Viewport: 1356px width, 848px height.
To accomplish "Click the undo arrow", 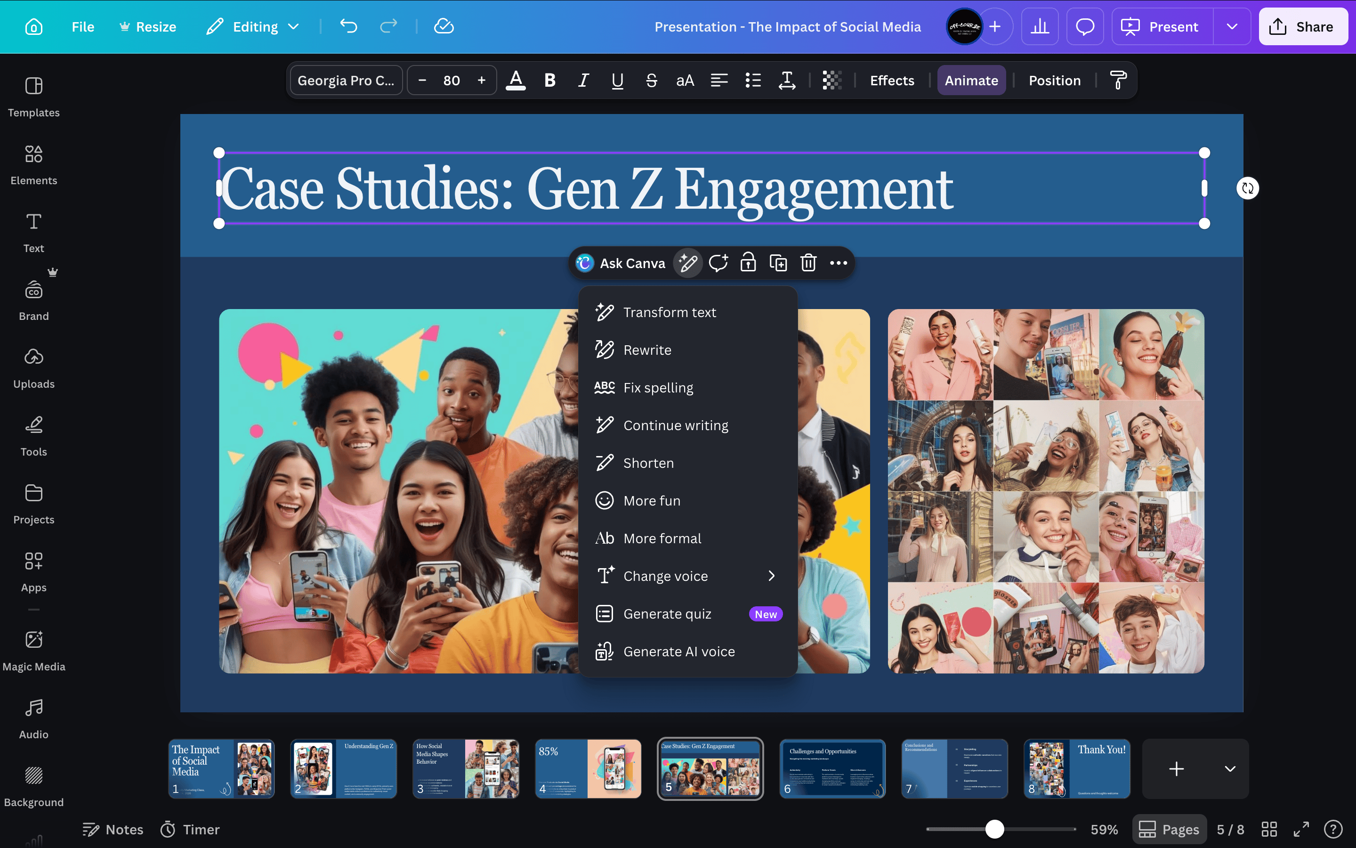I will [x=348, y=26].
